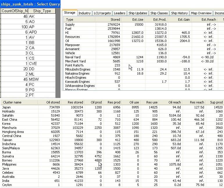
Task: Select the East China cluster row
Action: [x=112, y=120]
